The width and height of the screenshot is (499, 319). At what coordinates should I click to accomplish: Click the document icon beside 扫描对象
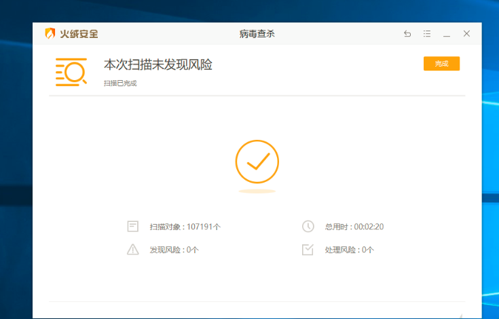click(132, 227)
